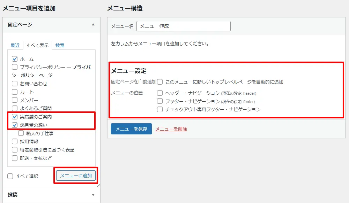Switch to the 最近 tab
This screenshot has height=203, width=349.
(x=15, y=45)
